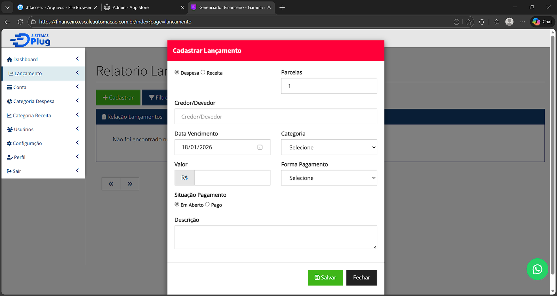Click the browser profile avatar icon
The width and height of the screenshot is (557, 296).
point(509,22)
